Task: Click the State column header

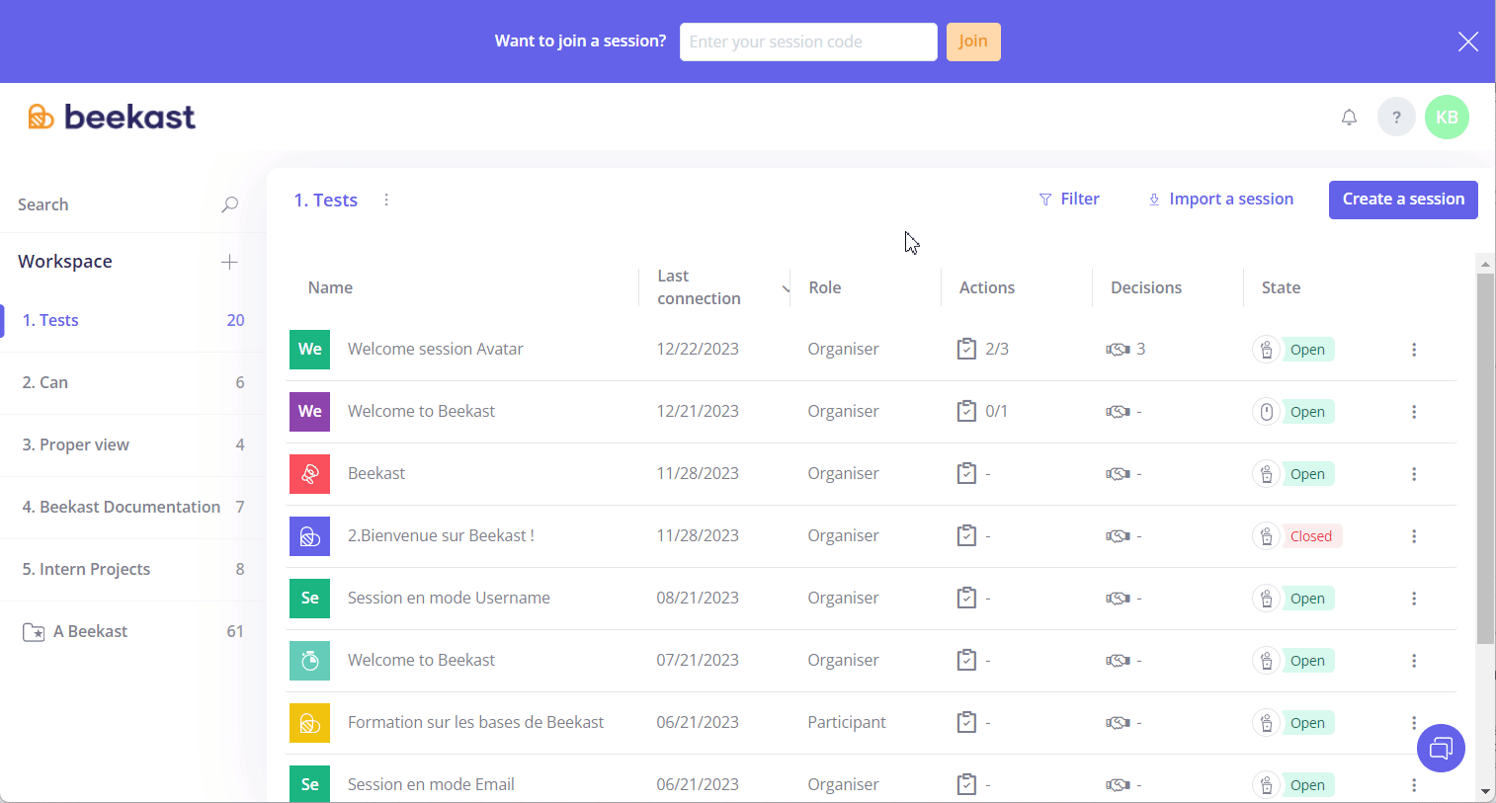Action: (1281, 287)
